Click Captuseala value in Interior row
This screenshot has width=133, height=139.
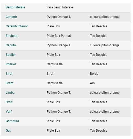[x=55, y=64]
